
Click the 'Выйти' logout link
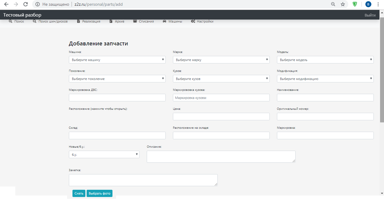tap(370, 15)
